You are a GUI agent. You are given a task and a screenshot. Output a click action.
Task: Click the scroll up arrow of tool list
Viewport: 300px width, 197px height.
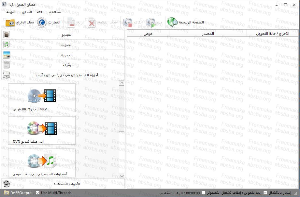pyautogui.click(x=121, y=83)
